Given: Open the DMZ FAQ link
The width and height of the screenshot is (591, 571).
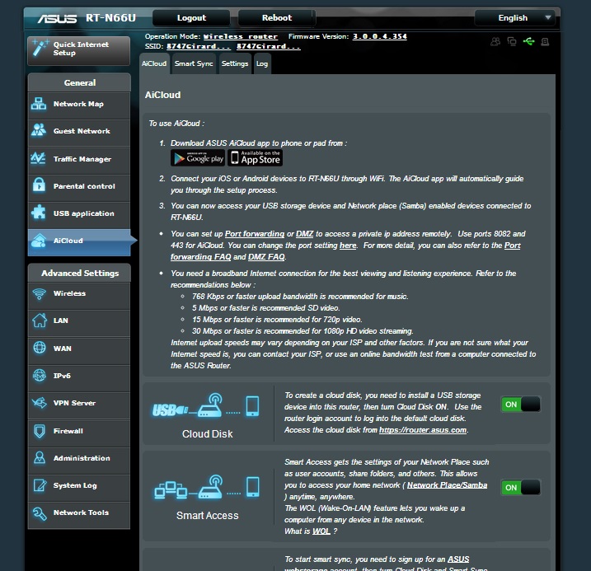Looking at the screenshot, I should click(x=266, y=257).
